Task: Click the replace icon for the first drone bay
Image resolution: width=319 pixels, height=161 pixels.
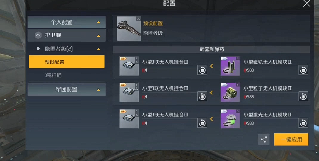Action: click(x=202, y=70)
